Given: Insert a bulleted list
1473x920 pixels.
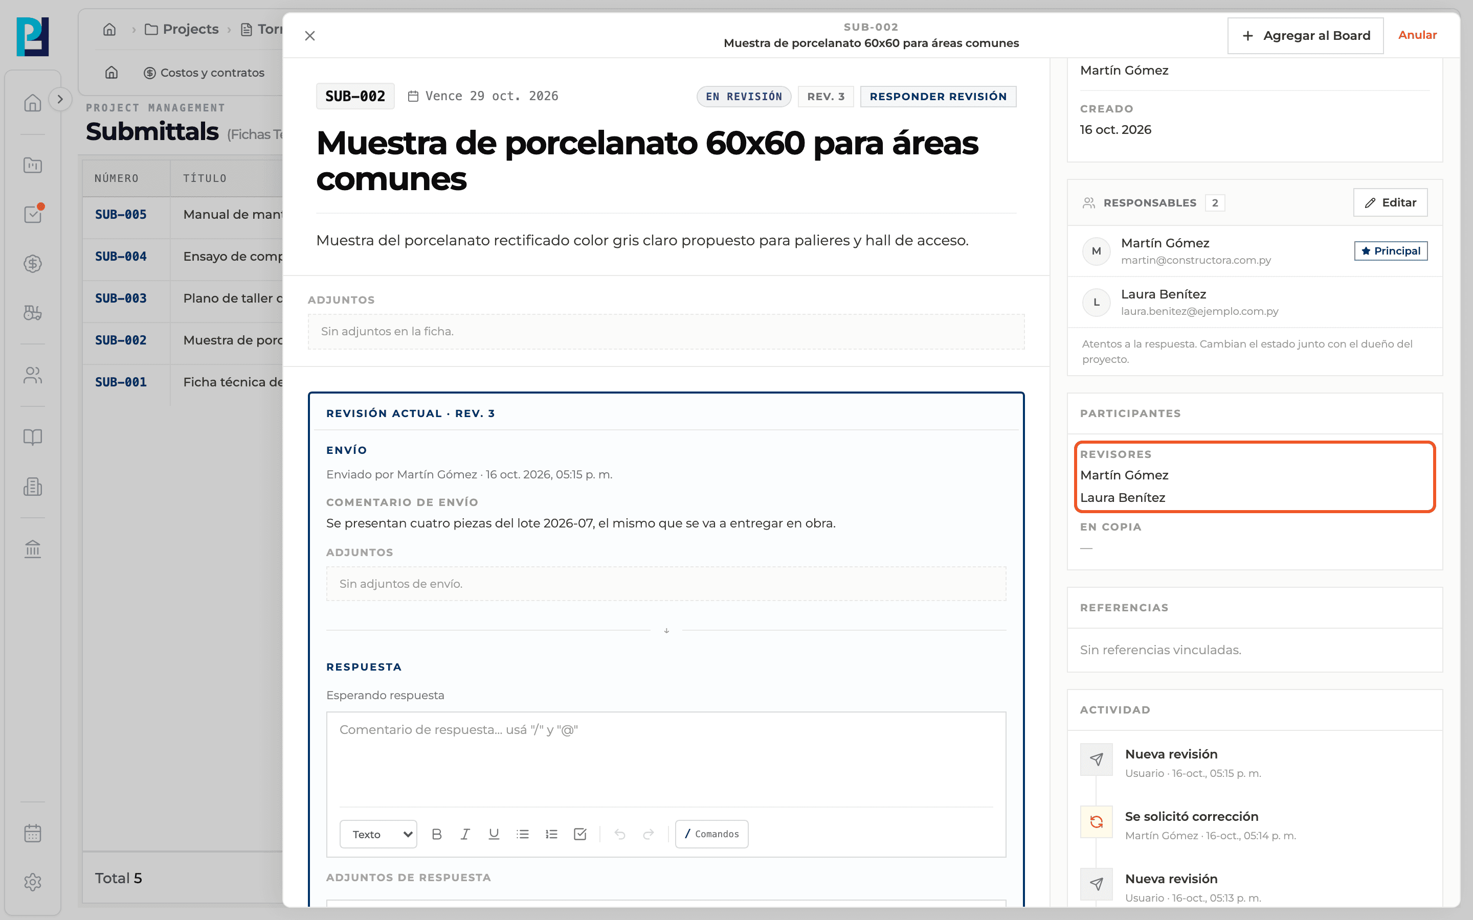Looking at the screenshot, I should click(x=522, y=834).
